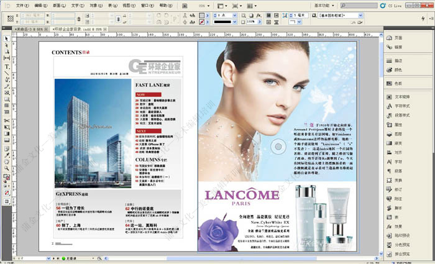Click the stroke color swatch in control bar

202,22
